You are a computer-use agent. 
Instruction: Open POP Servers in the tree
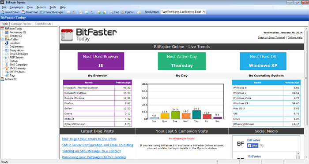coord(17,58)
